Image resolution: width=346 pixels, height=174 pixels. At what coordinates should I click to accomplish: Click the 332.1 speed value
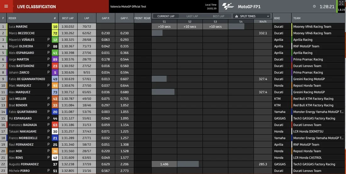point(263,33)
